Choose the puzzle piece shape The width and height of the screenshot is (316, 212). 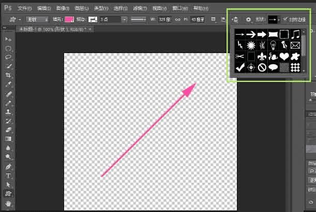tap(295, 56)
